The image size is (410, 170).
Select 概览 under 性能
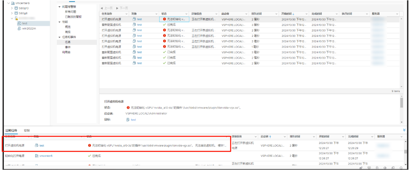[68, 27]
